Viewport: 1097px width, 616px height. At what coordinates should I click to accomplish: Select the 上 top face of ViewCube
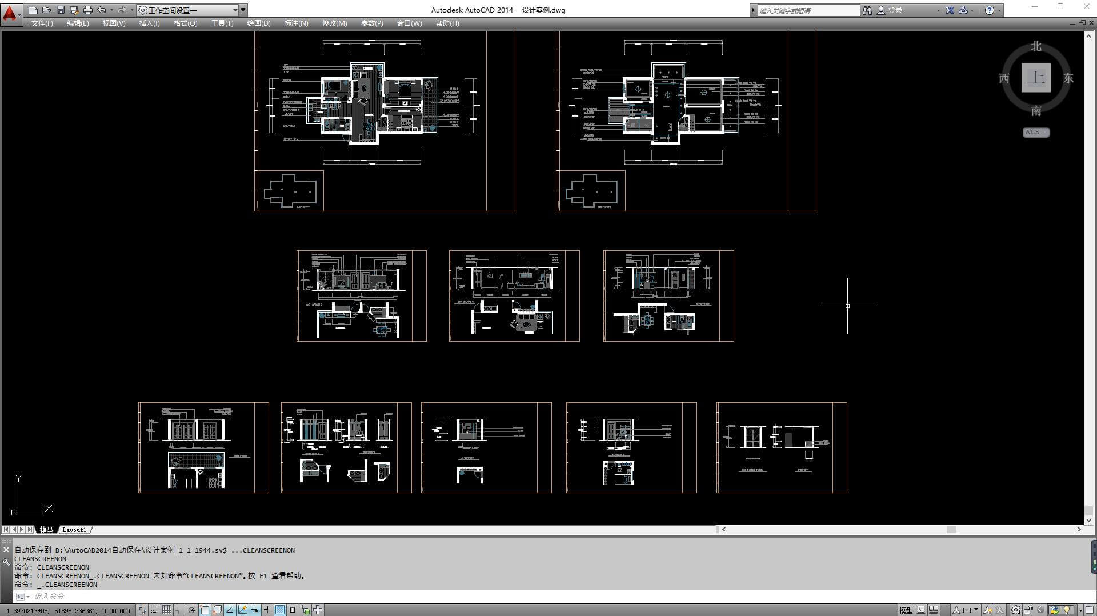(x=1036, y=78)
